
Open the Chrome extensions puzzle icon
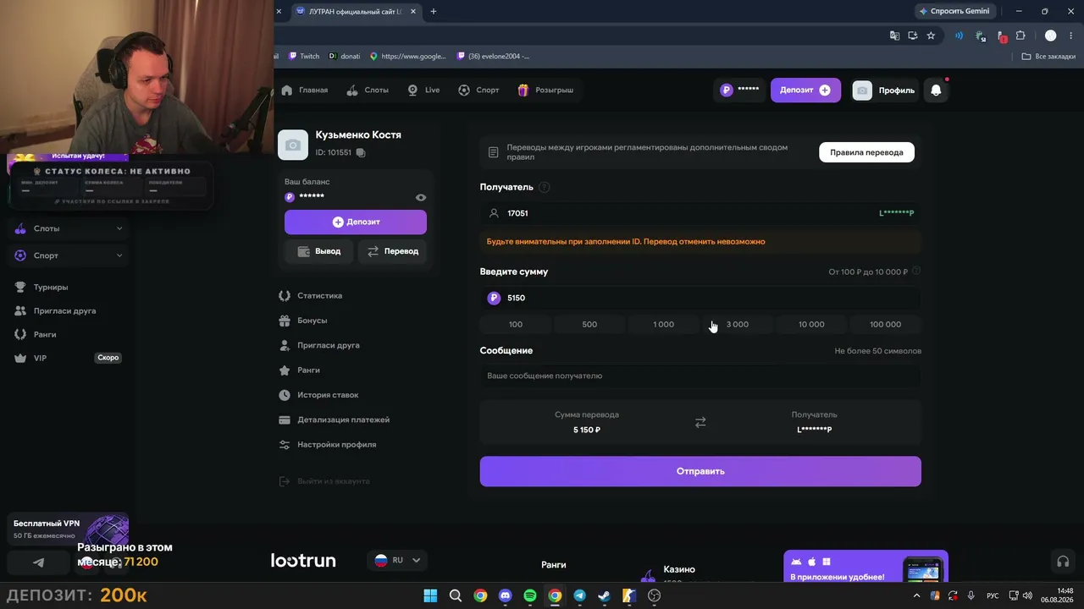point(1020,36)
